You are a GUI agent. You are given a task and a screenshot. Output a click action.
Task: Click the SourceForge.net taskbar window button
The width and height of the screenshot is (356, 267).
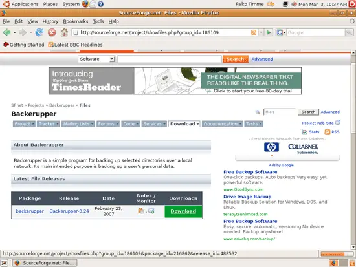pos(45,263)
